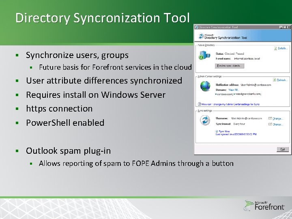The height and width of the screenshot is (219, 292).
Task: Open the View All domains link
Action: click(x=234, y=90)
